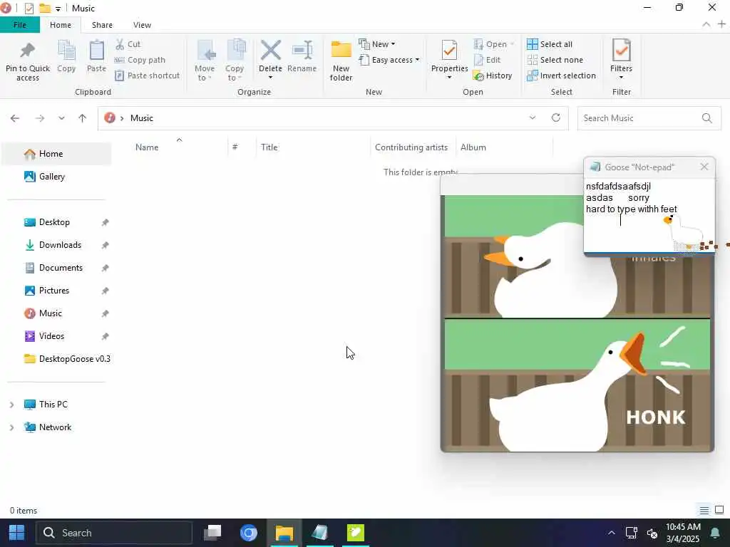Expand the This PC tree node

pyautogui.click(x=11, y=405)
